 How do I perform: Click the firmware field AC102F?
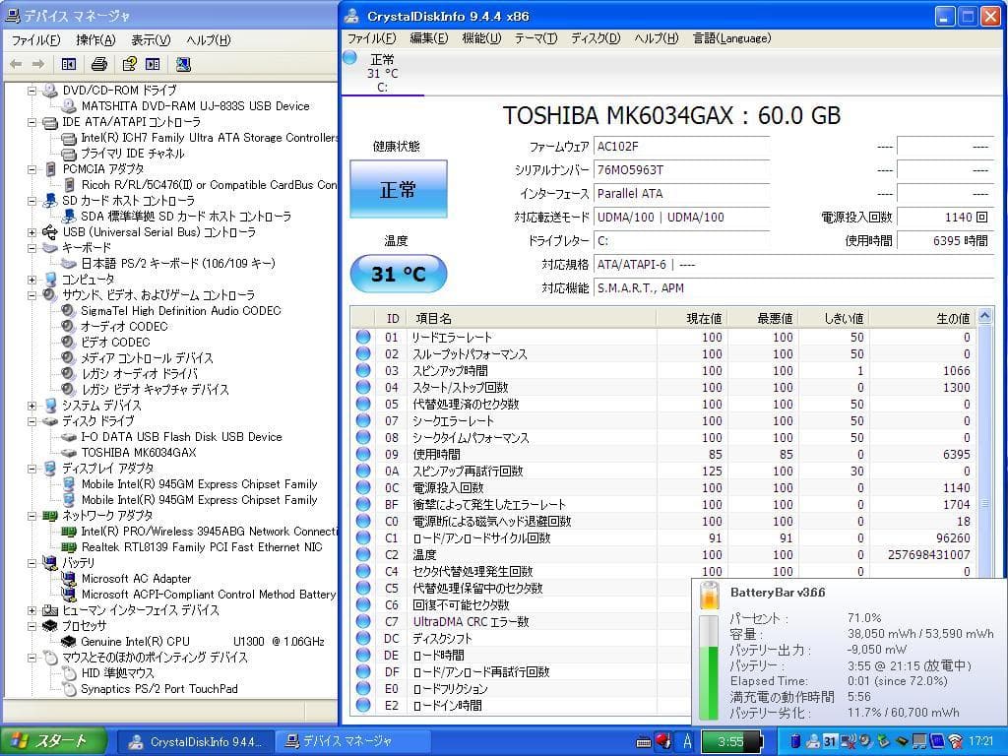[681, 147]
